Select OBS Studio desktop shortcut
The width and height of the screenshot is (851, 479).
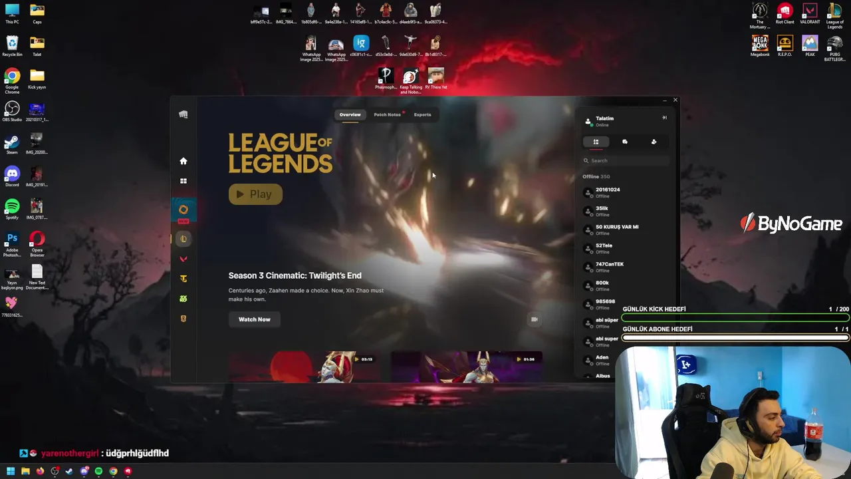click(x=12, y=112)
